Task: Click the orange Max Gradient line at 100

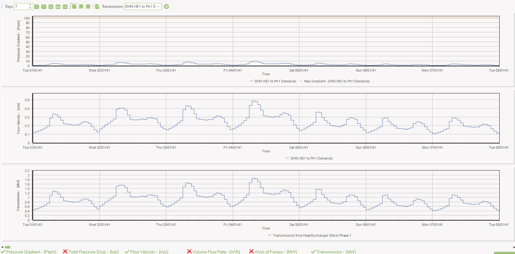Action: tap(266, 18)
